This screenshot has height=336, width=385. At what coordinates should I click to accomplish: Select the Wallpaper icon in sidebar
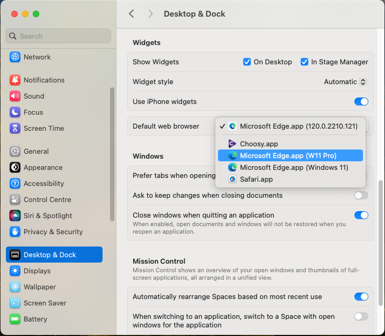tap(15, 287)
